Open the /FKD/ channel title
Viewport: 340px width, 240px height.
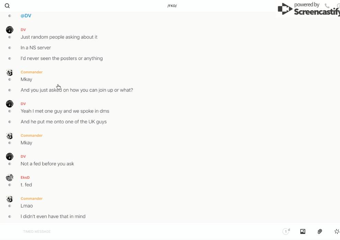click(172, 6)
